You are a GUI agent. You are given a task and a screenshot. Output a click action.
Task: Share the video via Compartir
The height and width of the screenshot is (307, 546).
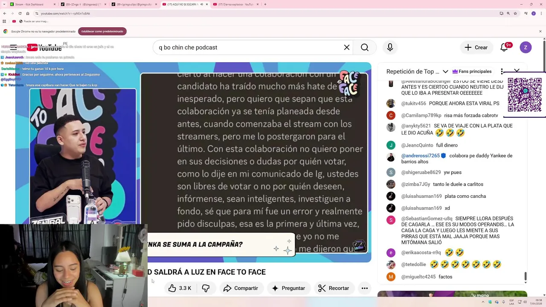241,288
